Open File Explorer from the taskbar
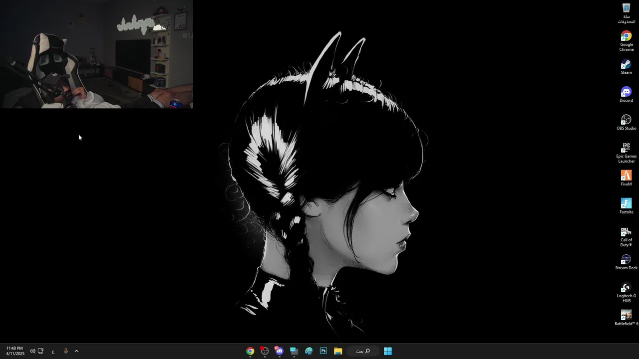The width and height of the screenshot is (639, 359). coord(338,351)
